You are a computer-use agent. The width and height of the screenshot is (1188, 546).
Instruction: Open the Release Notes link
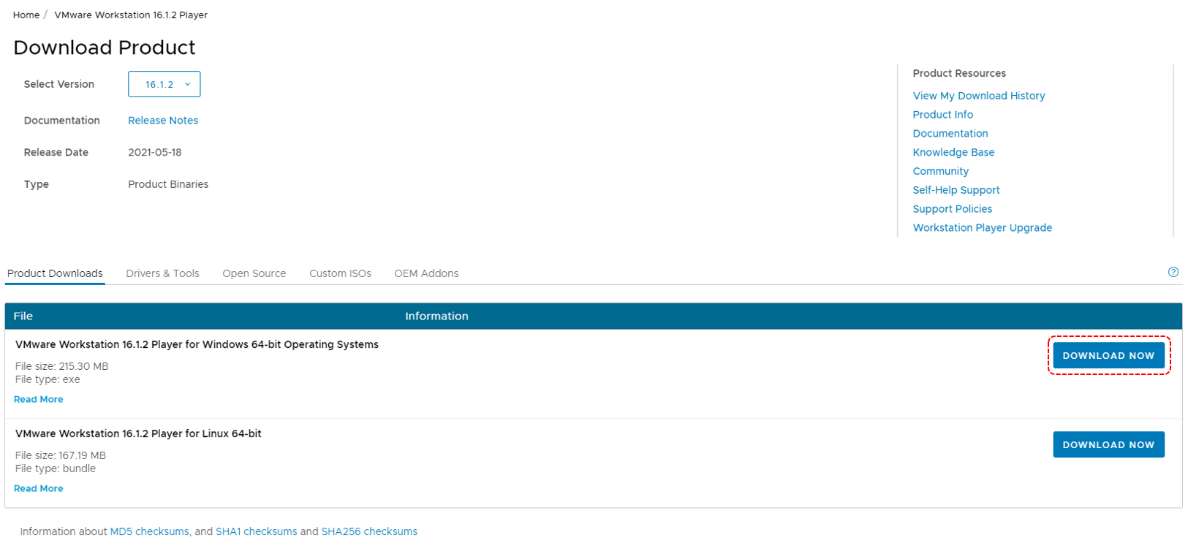tap(163, 121)
